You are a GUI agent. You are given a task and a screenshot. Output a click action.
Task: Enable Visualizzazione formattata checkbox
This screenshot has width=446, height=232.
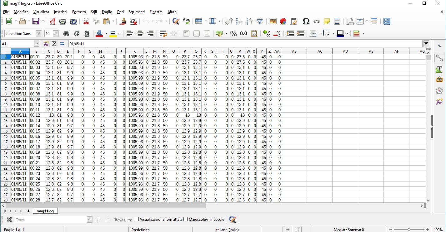coord(137,220)
